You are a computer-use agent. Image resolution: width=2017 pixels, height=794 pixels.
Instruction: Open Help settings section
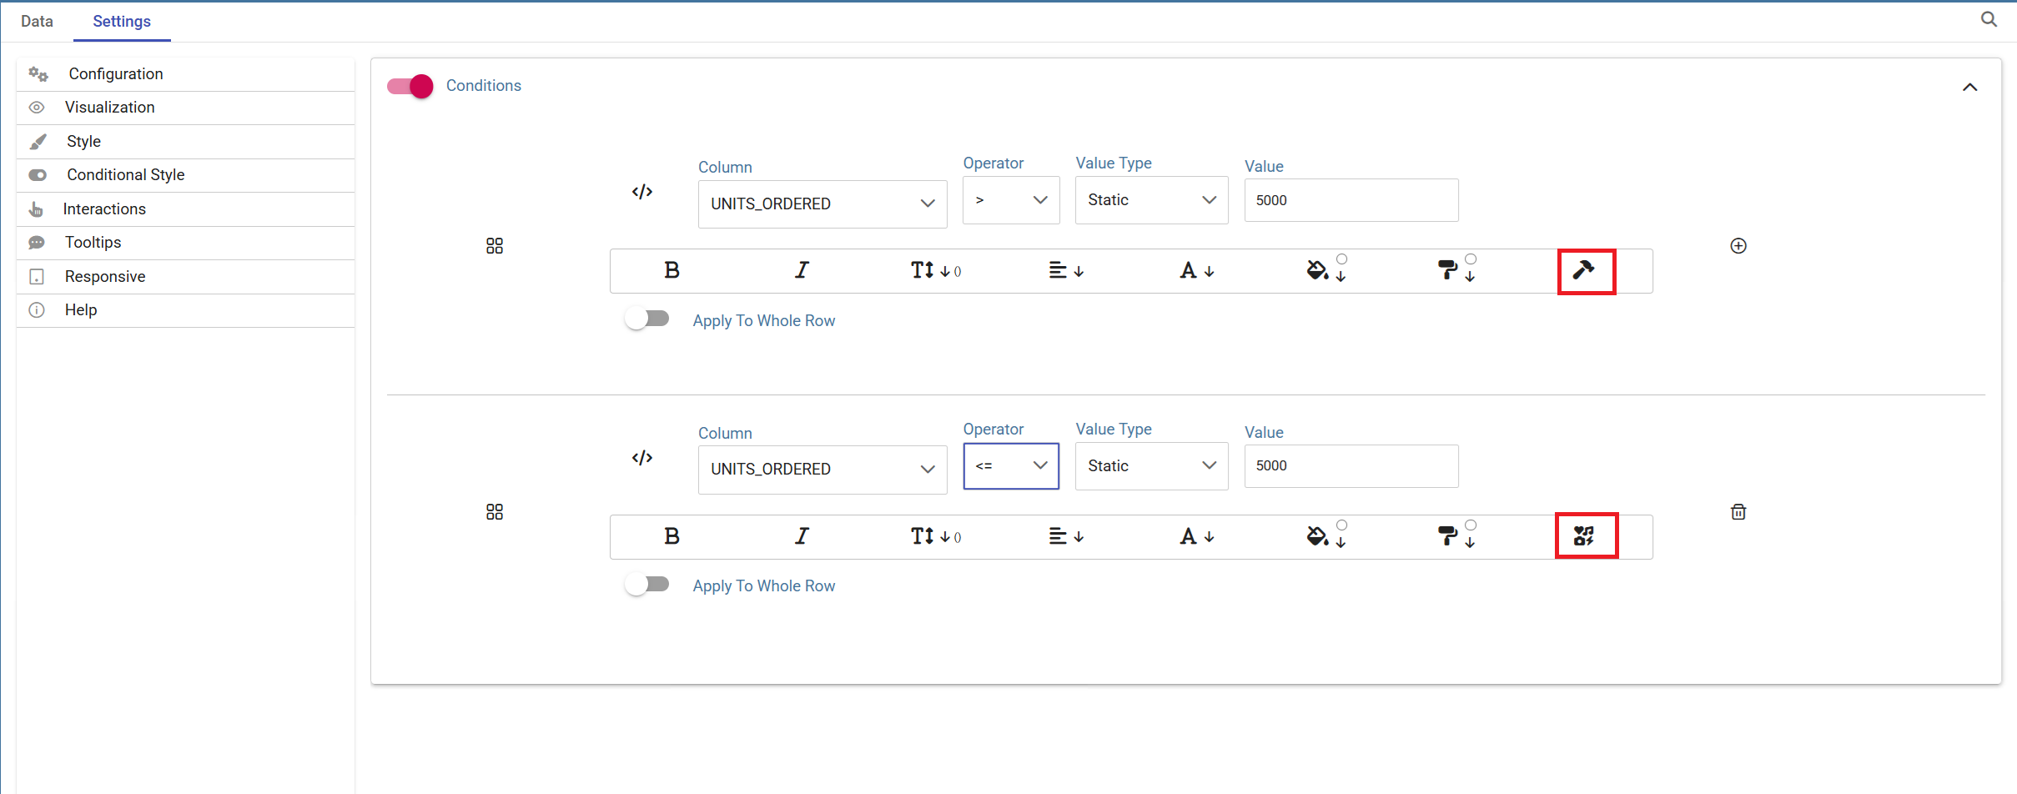[x=185, y=310]
